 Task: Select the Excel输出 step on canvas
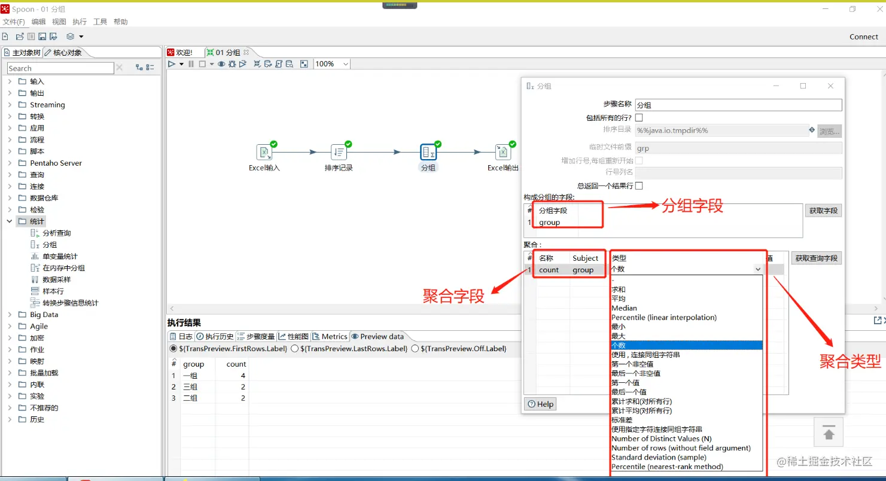(503, 152)
